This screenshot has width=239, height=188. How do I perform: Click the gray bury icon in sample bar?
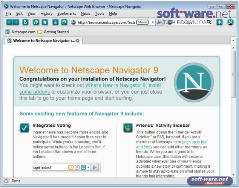[77, 167]
